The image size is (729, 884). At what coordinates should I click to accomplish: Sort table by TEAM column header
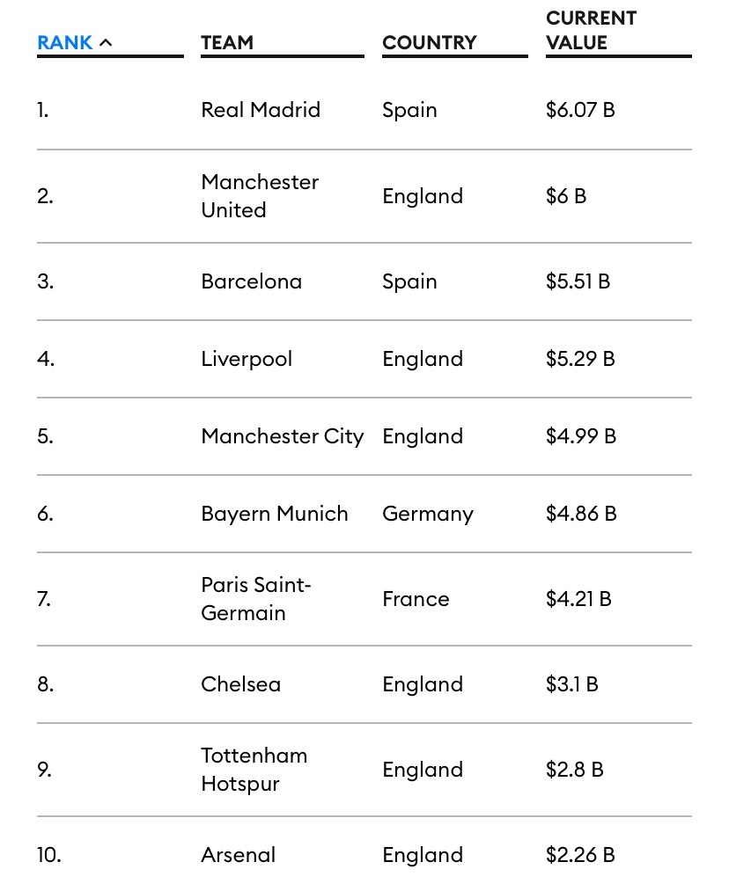pos(227,43)
